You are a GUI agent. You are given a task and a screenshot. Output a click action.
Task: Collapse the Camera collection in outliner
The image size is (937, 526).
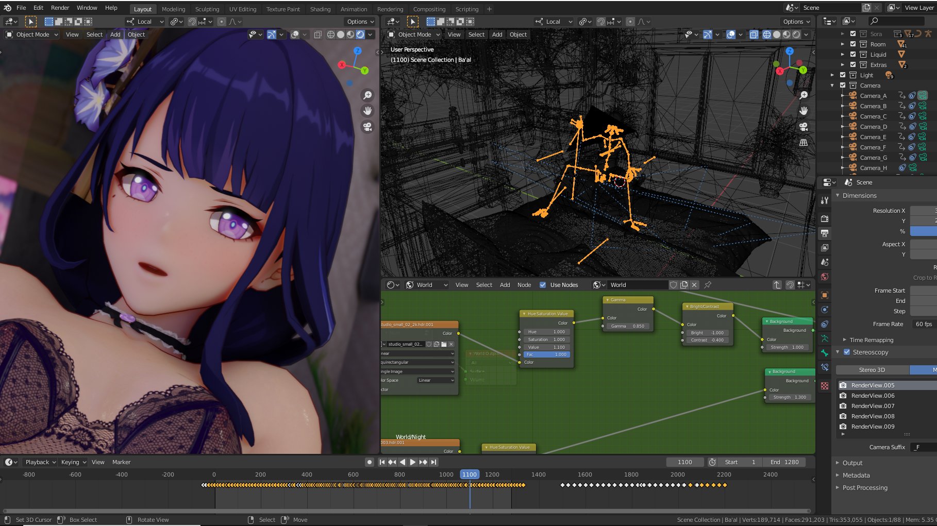pyautogui.click(x=832, y=86)
